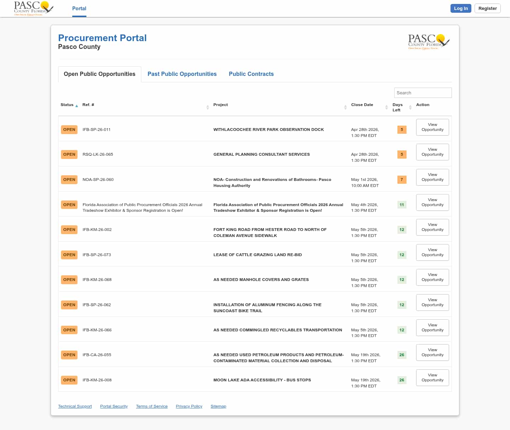Screen dimensions: 510x430
Task: Open the Public Contracts tab
Action: point(251,74)
